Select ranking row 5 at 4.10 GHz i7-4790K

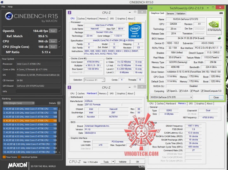(x=30, y=124)
